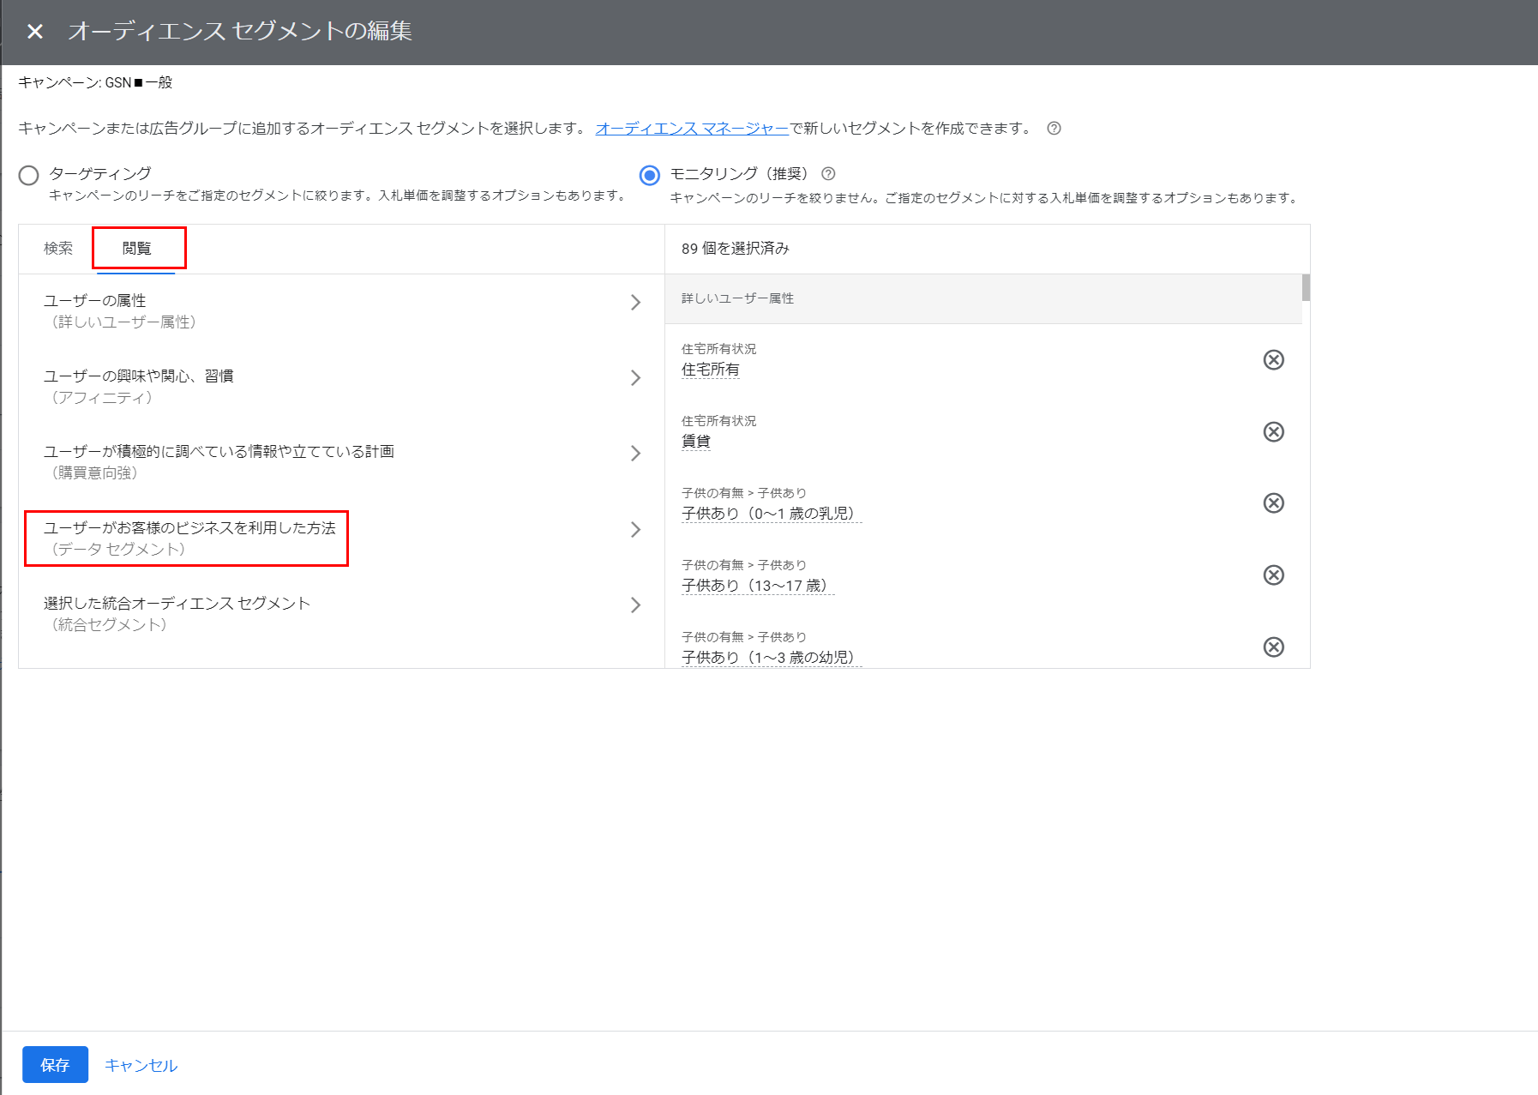Open ユーザーの属性 category row
This screenshot has height=1095, width=1538.
(341, 312)
